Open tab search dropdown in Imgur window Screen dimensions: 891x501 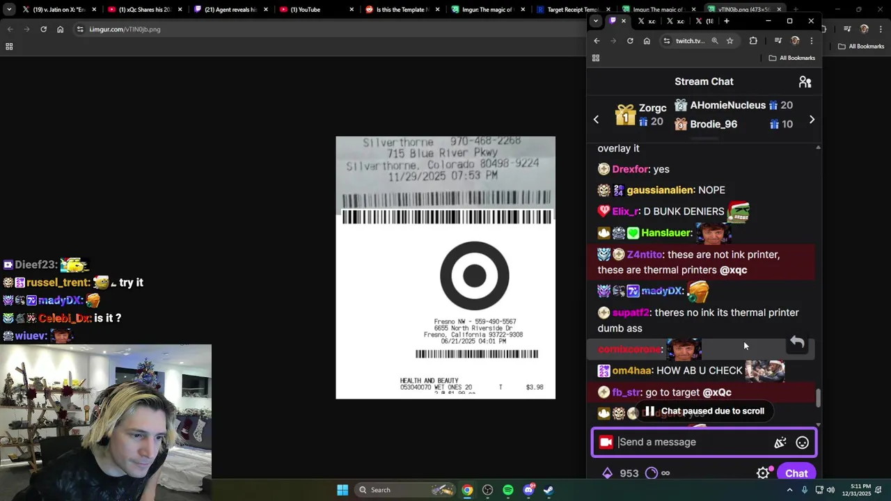pyautogui.click(x=9, y=10)
